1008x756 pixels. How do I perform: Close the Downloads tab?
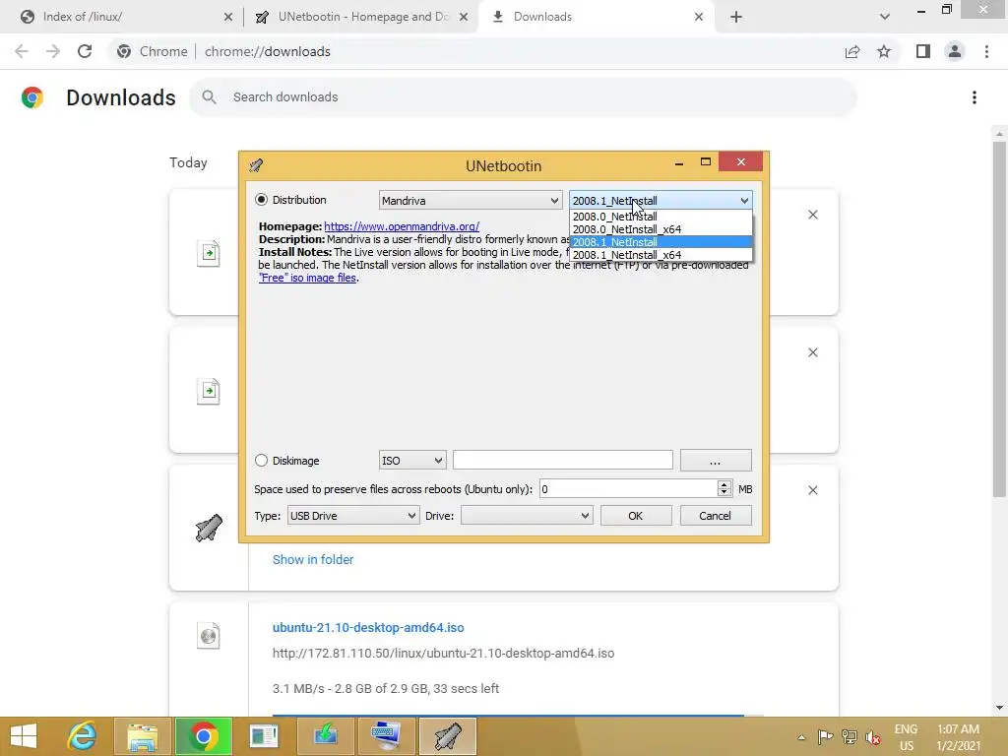coord(699,18)
